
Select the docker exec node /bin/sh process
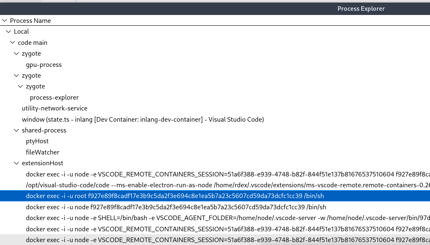[x=176, y=207]
